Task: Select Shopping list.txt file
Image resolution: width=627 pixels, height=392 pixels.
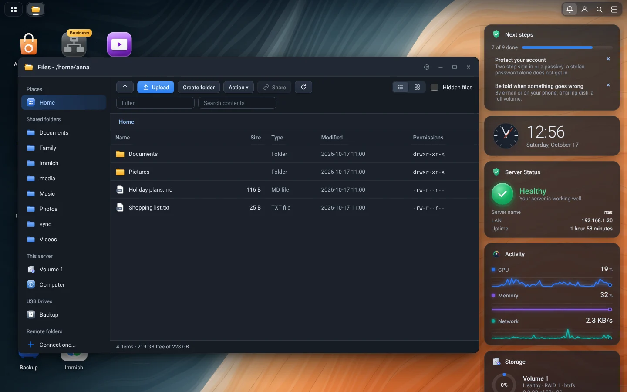Action: pyautogui.click(x=294, y=207)
